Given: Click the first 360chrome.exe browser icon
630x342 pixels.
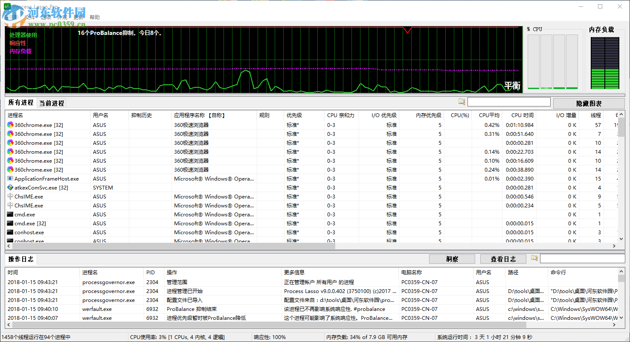Looking at the screenshot, I should [10, 125].
